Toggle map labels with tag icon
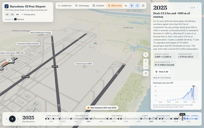The height and width of the screenshot is (128, 204). point(137,6)
